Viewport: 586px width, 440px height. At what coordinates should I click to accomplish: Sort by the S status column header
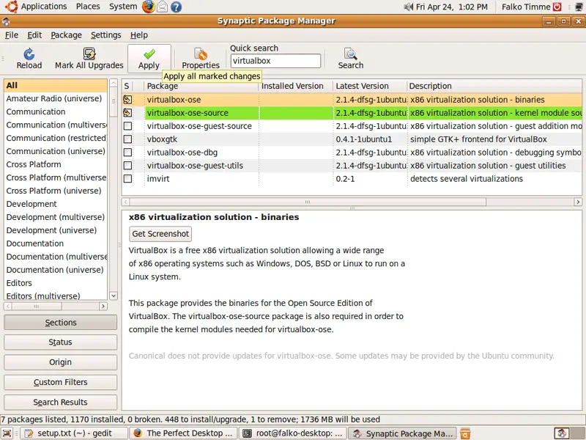[x=127, y=86]
